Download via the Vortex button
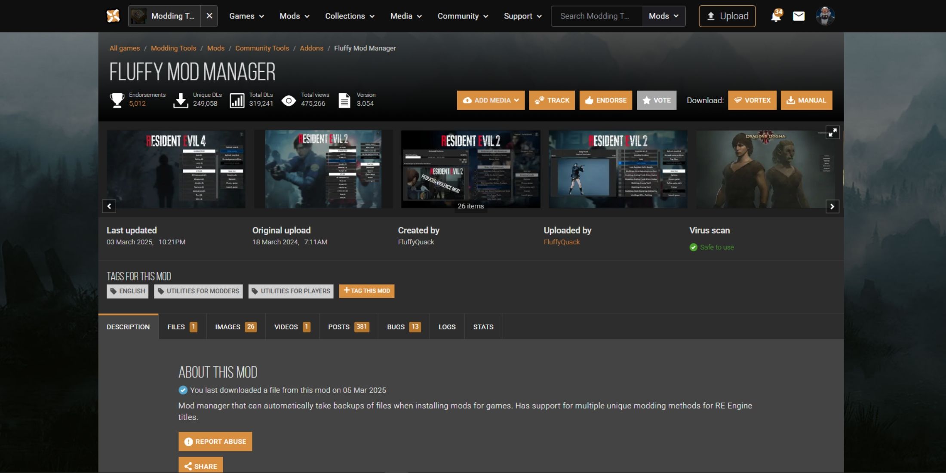The height and width of the screenshot is (473, 946). 752,100
